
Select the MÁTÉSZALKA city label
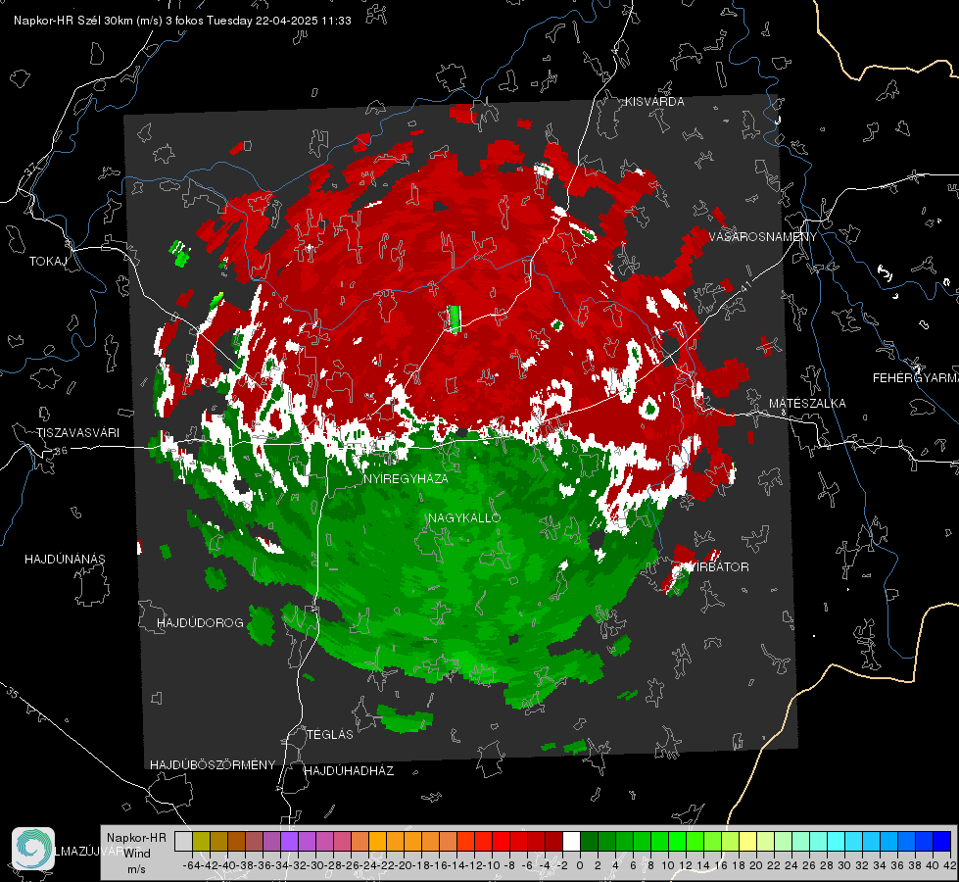click(807, 404)
